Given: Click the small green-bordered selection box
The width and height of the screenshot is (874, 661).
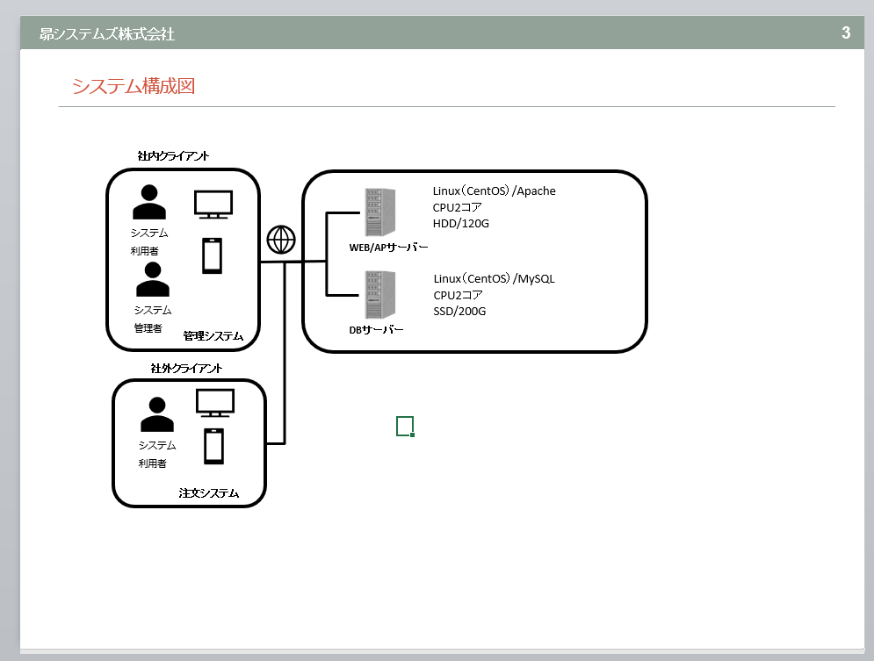Looking at the screenshot, I should pyautogui.click(x=404, y=426).
